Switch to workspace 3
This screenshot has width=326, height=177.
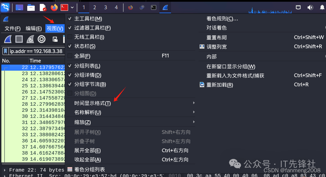point(105,8)
